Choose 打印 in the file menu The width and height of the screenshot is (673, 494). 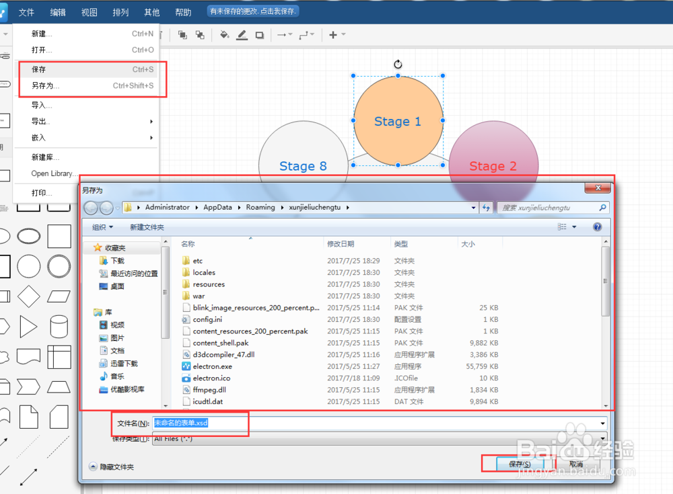[47, 193]
